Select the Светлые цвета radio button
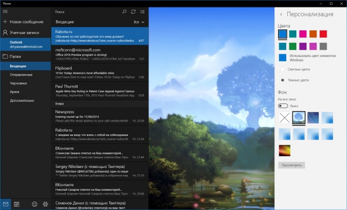This screenshot has width=347, height=210. pyautogui.click(x=282, y=69)
